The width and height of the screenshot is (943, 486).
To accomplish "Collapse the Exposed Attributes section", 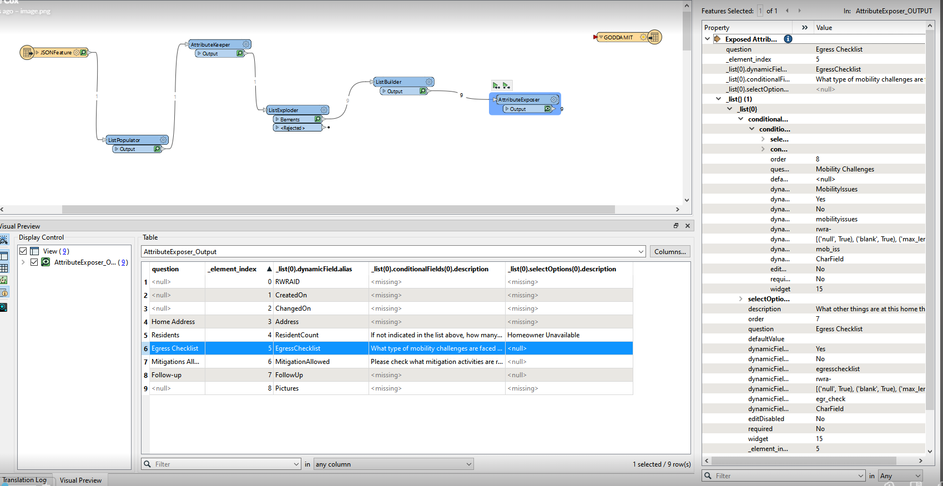I will click(x=707, y=39).
